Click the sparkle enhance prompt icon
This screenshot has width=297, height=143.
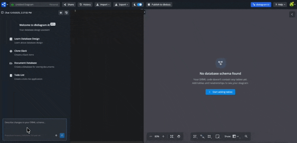pos(56,136)
